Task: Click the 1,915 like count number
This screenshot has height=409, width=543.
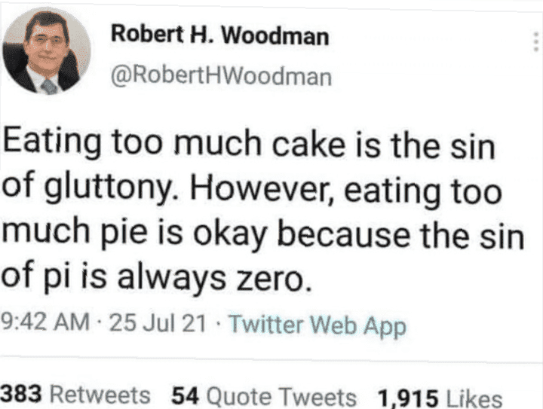Action: coord(408,398)
